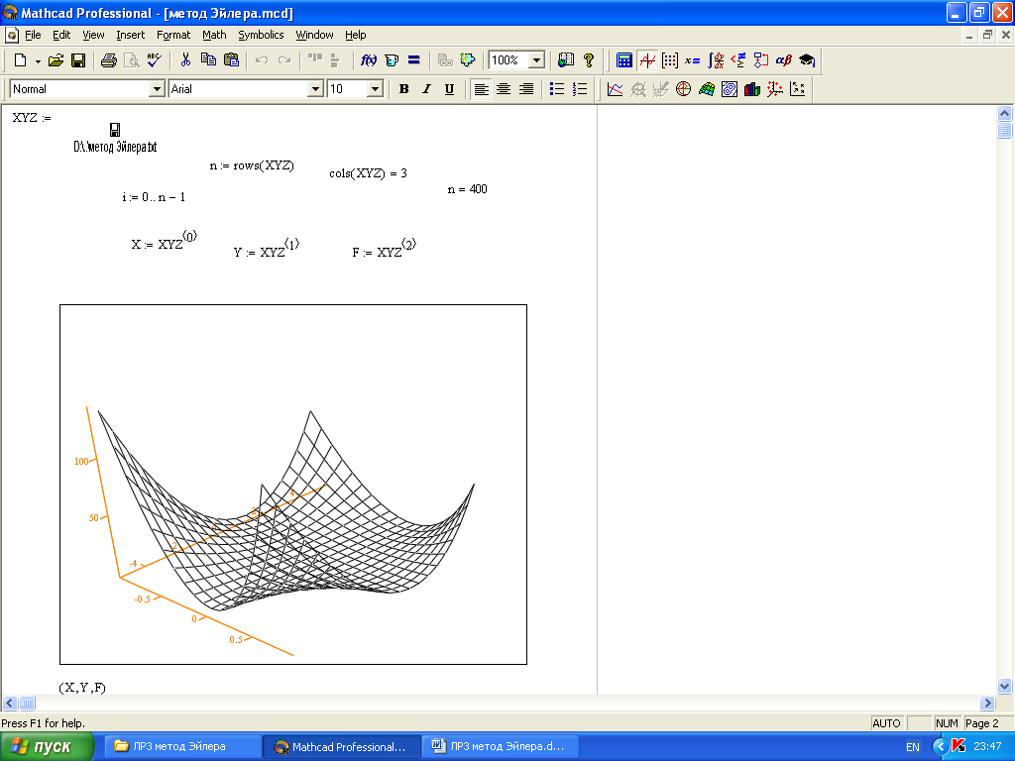Toggle italic text formatting
The height and width of the screenshot is (761, 1015).
coord(426,89)
